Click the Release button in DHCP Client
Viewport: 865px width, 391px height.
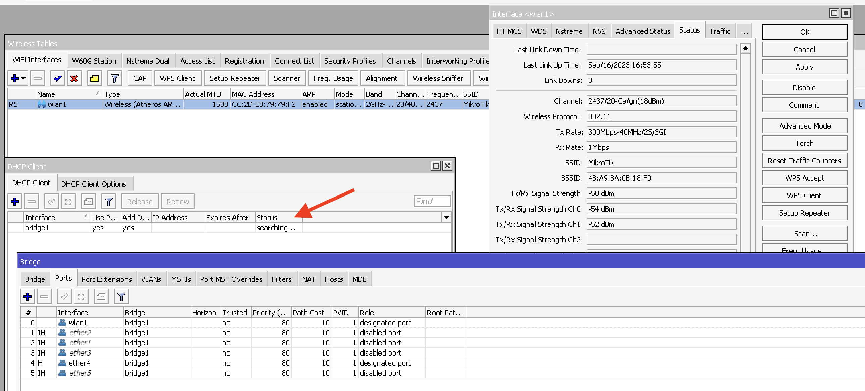(140, 202)
